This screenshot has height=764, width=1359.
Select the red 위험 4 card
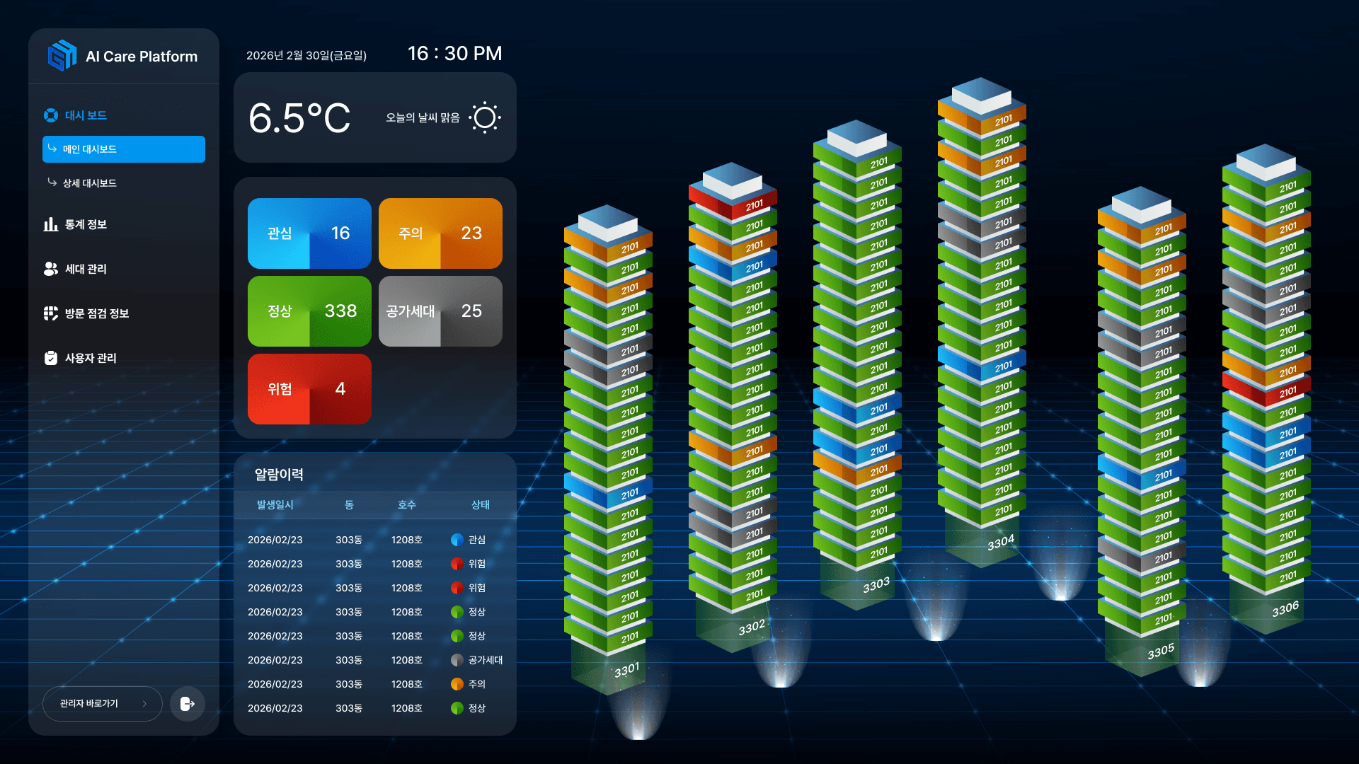[x=309, y=389]
